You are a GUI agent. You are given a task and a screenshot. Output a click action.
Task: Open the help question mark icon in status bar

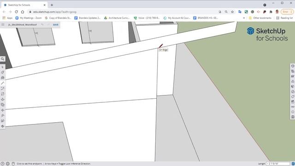(2, 164)
